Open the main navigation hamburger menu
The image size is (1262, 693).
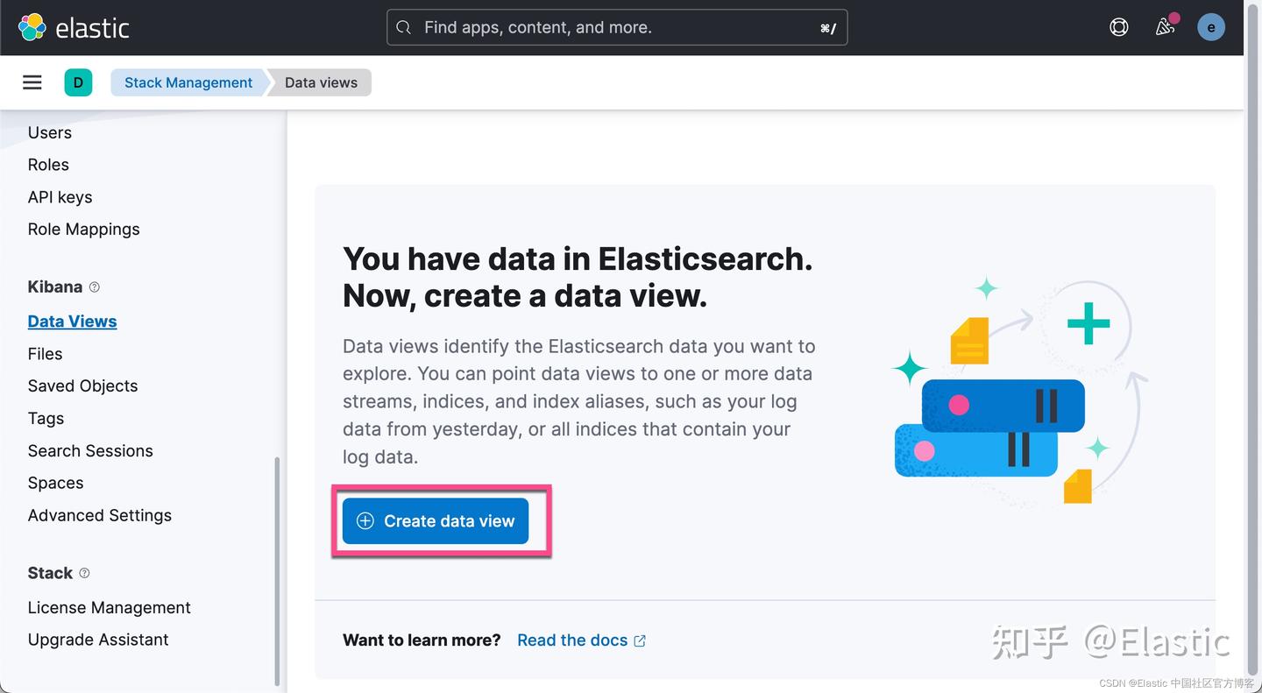32,81
